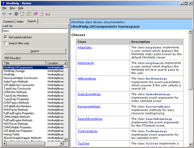Click the Forward arrow toolbar icon

(10, 14)
